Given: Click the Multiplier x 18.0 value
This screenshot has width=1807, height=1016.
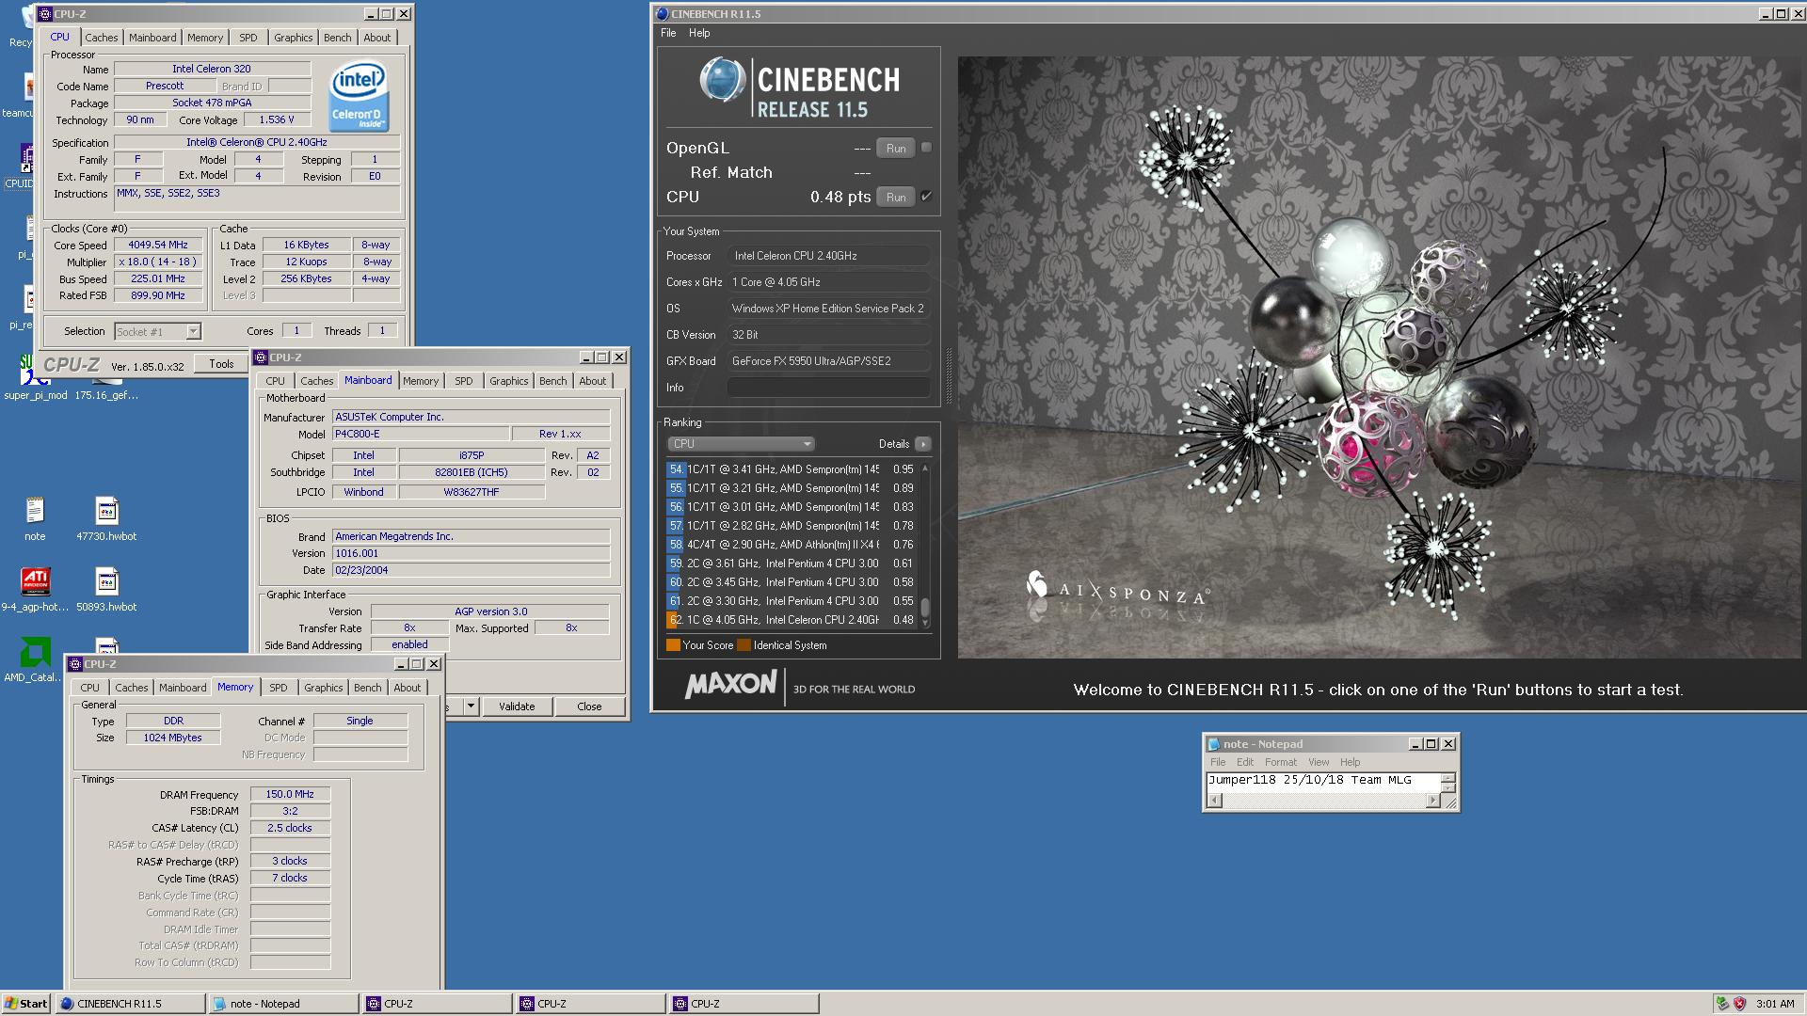Looking at the screenshot, I should click(158, 262).
